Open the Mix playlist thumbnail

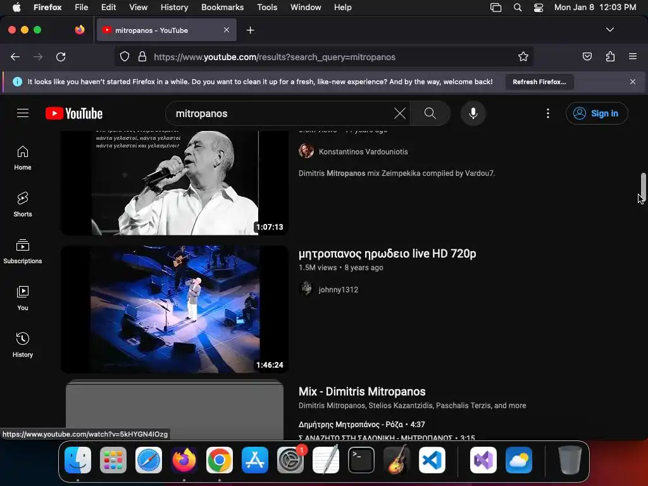point(175,409)
